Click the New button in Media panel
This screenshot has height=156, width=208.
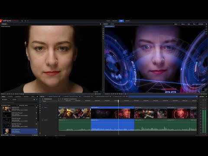click(15, 100)
